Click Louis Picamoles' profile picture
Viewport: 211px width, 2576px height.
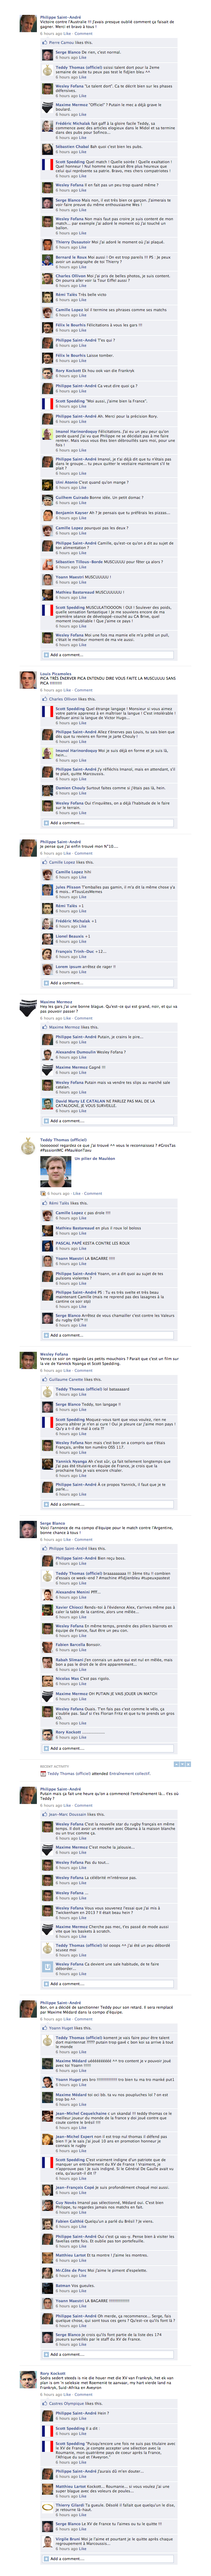click(29, 680)
